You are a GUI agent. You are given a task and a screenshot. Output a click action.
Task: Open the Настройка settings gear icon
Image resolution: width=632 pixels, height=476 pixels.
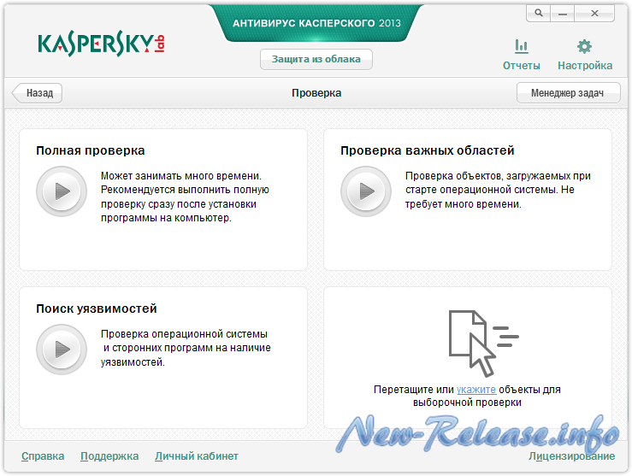[x=584, y=46]
